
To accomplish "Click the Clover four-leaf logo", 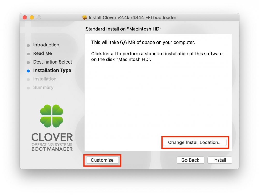I will point(52,116).
